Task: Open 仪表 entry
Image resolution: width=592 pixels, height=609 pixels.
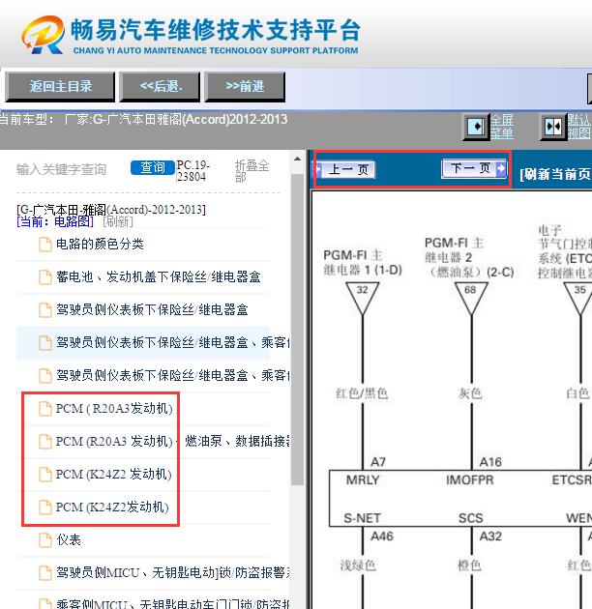Action: pos(69,539)
